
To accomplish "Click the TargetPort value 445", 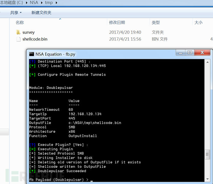I will pos(72,118).
